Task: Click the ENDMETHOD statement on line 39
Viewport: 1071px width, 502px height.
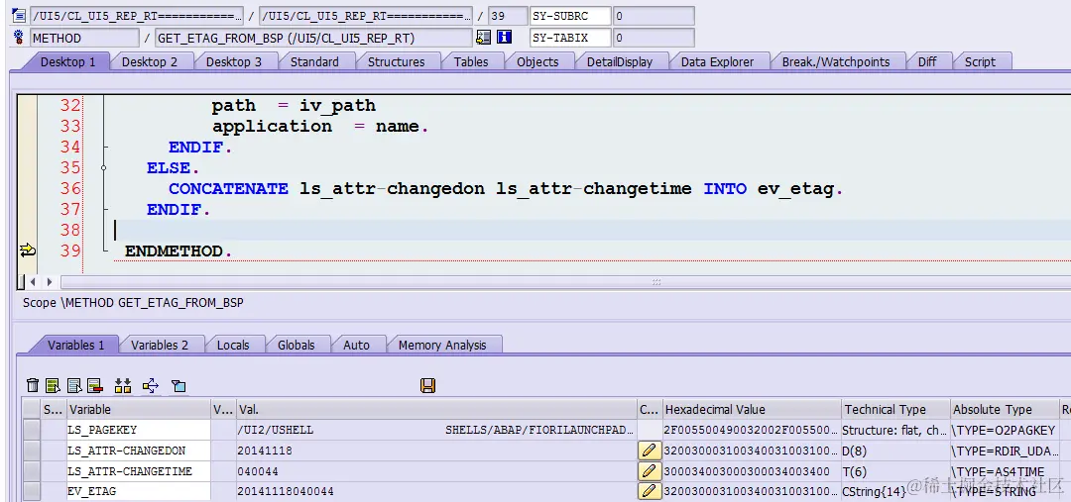Action: coord(178,251)
